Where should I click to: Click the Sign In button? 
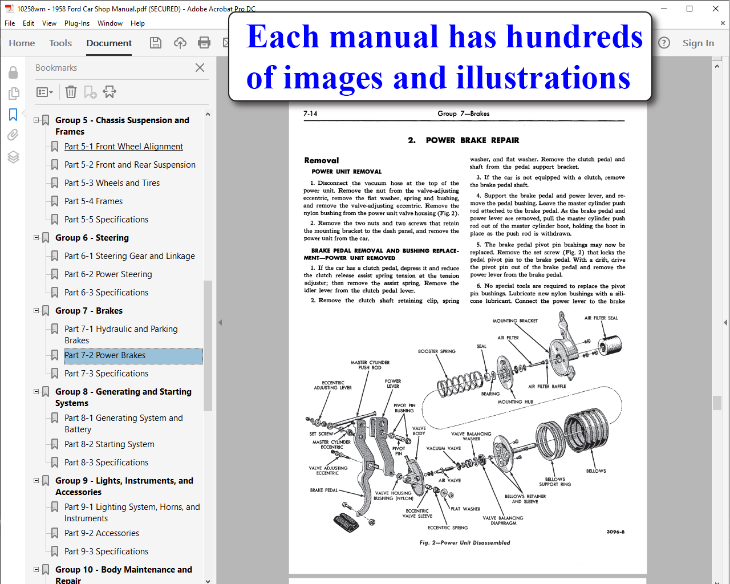click(698, 43)
